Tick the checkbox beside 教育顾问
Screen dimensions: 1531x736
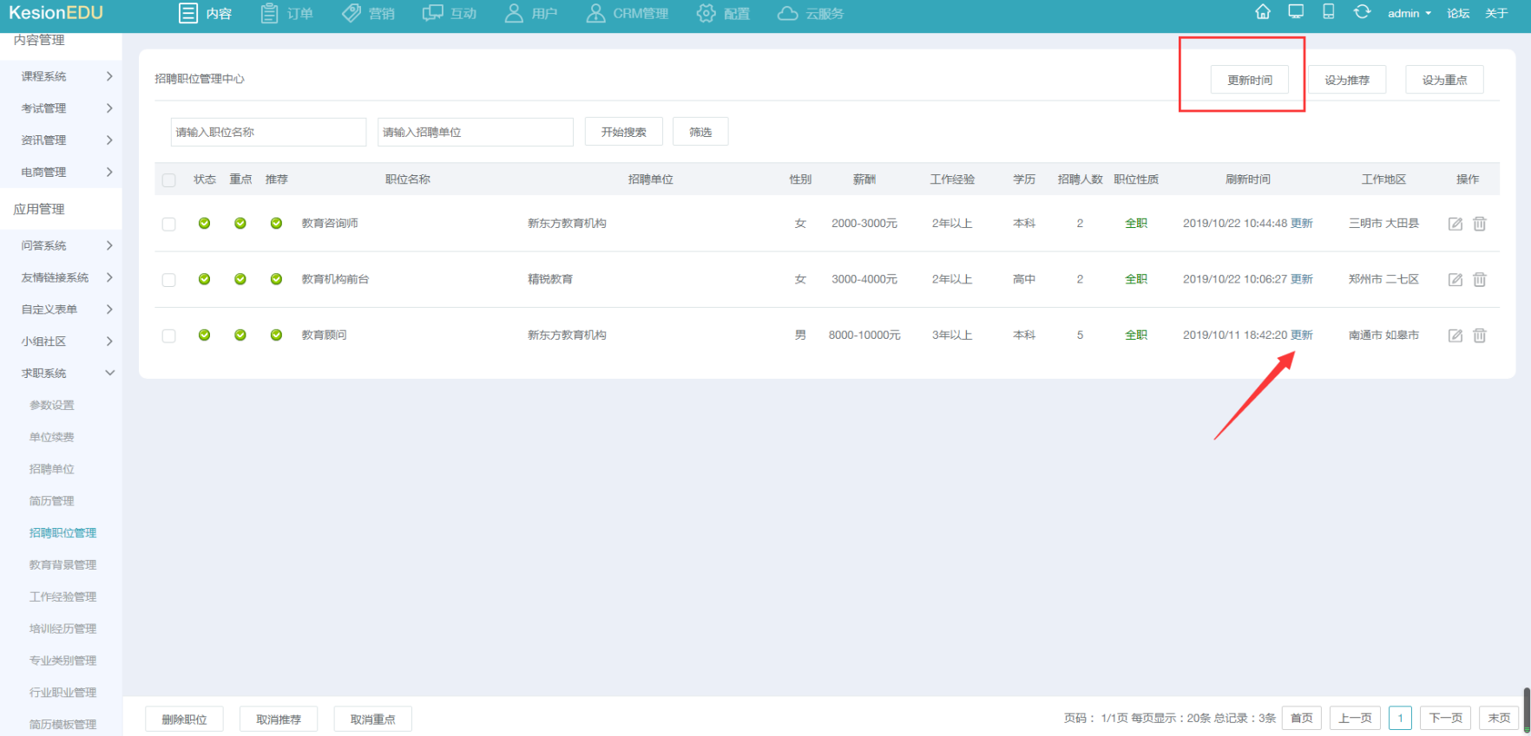click(169, 336)
